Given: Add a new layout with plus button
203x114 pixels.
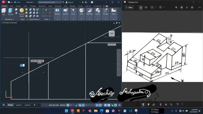Looking at the screenshot, I should click(x=35, y=105).
